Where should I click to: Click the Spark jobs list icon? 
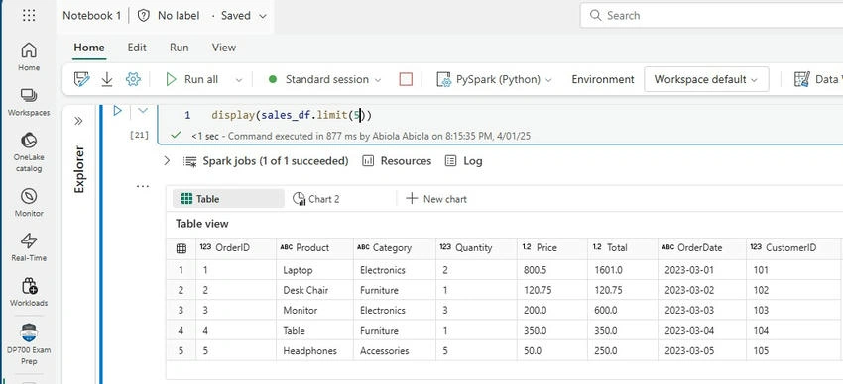[189, 161]
